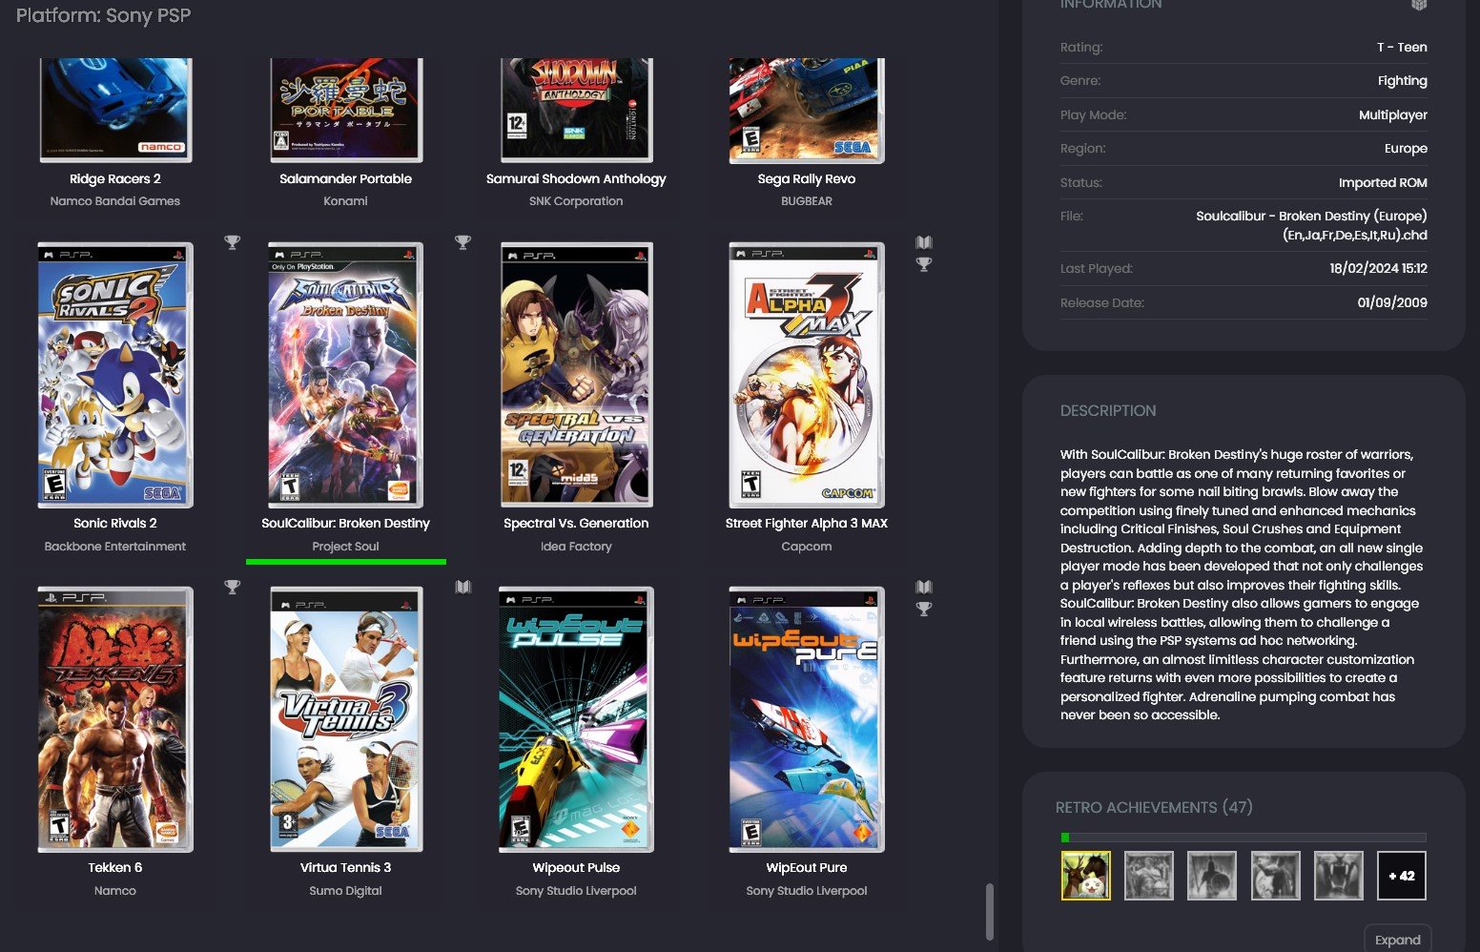
Task: Click the 'Sega Rally Revo' title text
Action: (807, 178)
